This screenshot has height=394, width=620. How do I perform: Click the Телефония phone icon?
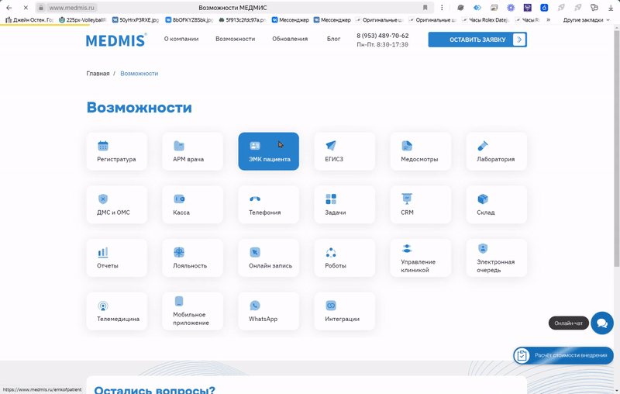(255, 199)
